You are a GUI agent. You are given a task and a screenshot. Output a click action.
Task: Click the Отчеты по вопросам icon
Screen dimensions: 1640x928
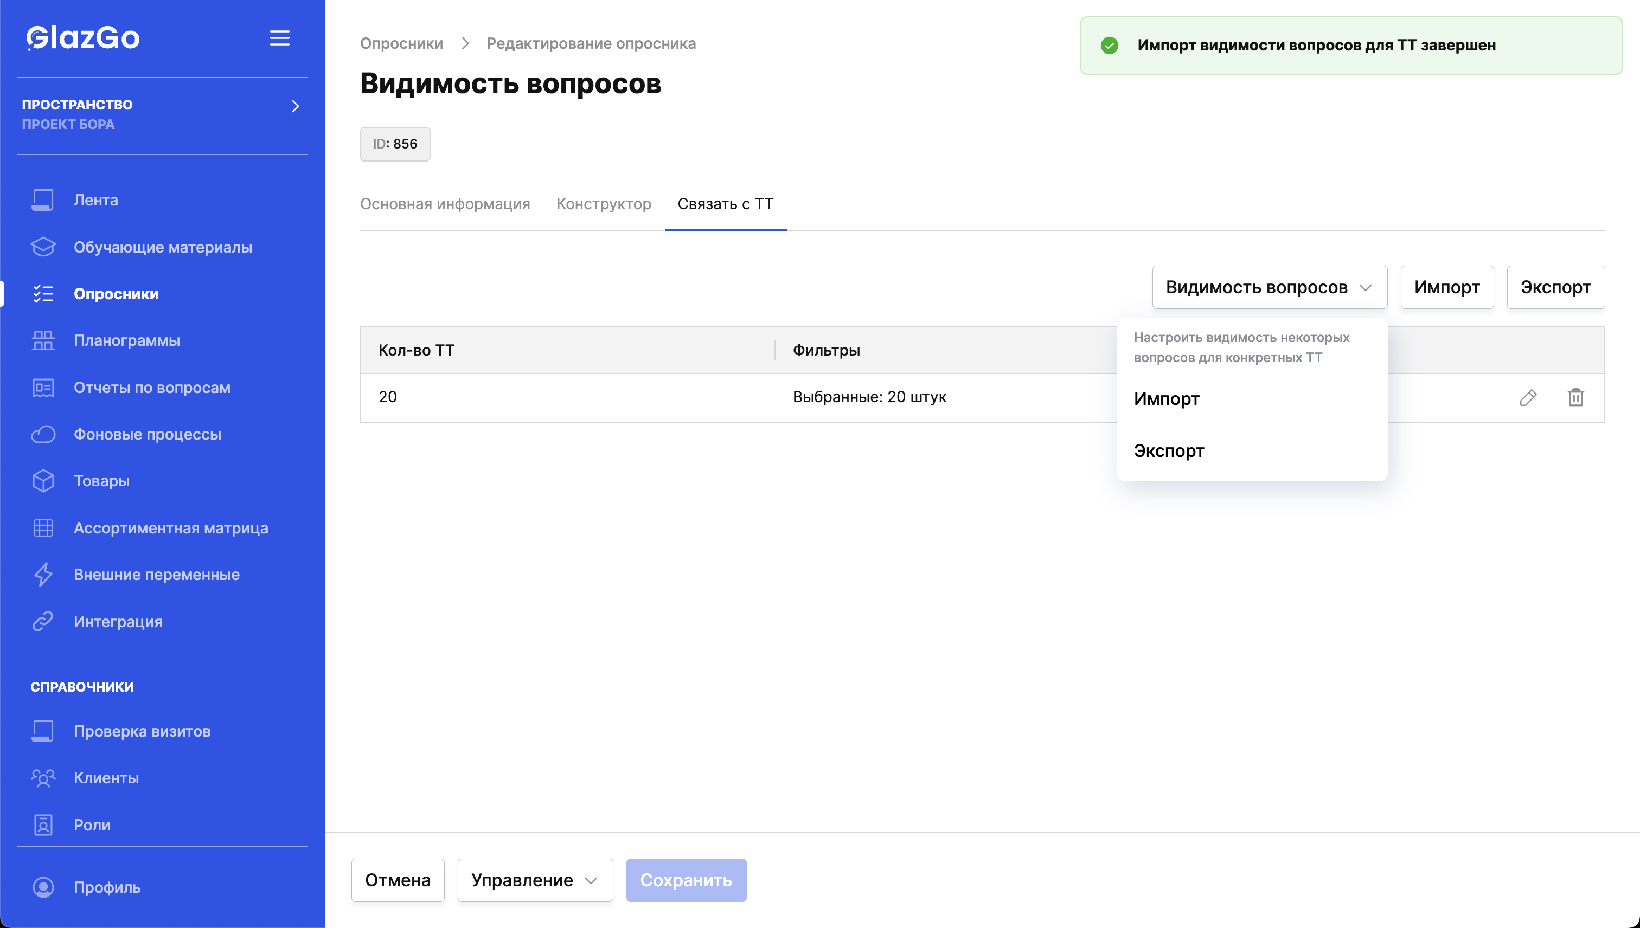(43, 388)
